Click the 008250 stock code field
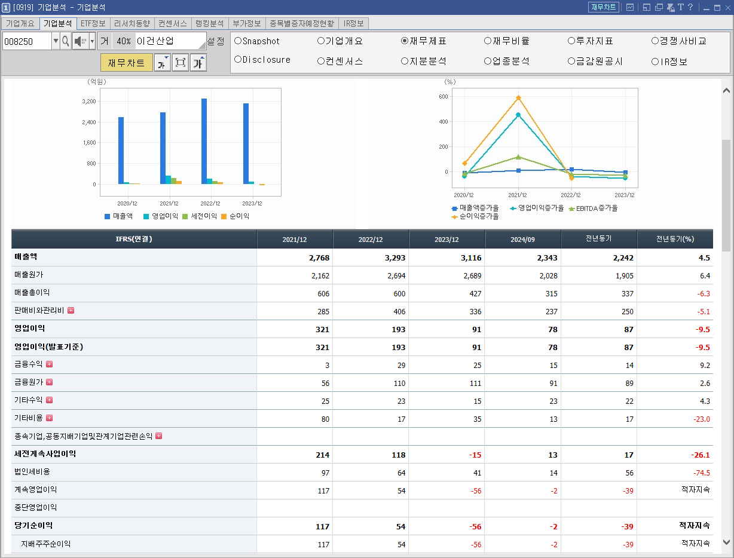 (27, 41)
